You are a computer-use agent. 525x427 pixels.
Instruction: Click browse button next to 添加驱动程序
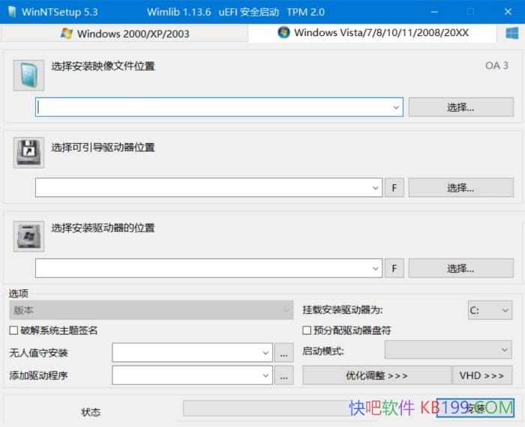click(283, 375)
